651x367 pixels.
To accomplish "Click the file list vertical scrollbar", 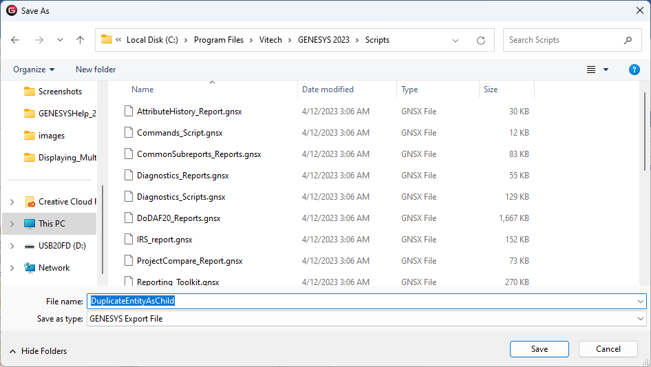I will [645, 131].
